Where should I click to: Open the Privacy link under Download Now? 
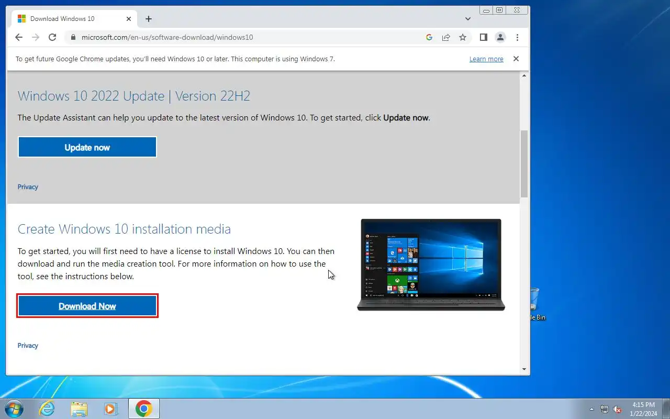[x=28, y=346]
